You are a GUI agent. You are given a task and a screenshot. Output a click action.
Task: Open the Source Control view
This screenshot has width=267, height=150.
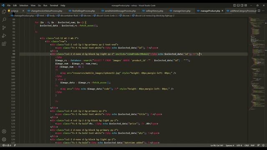point(4,27)
